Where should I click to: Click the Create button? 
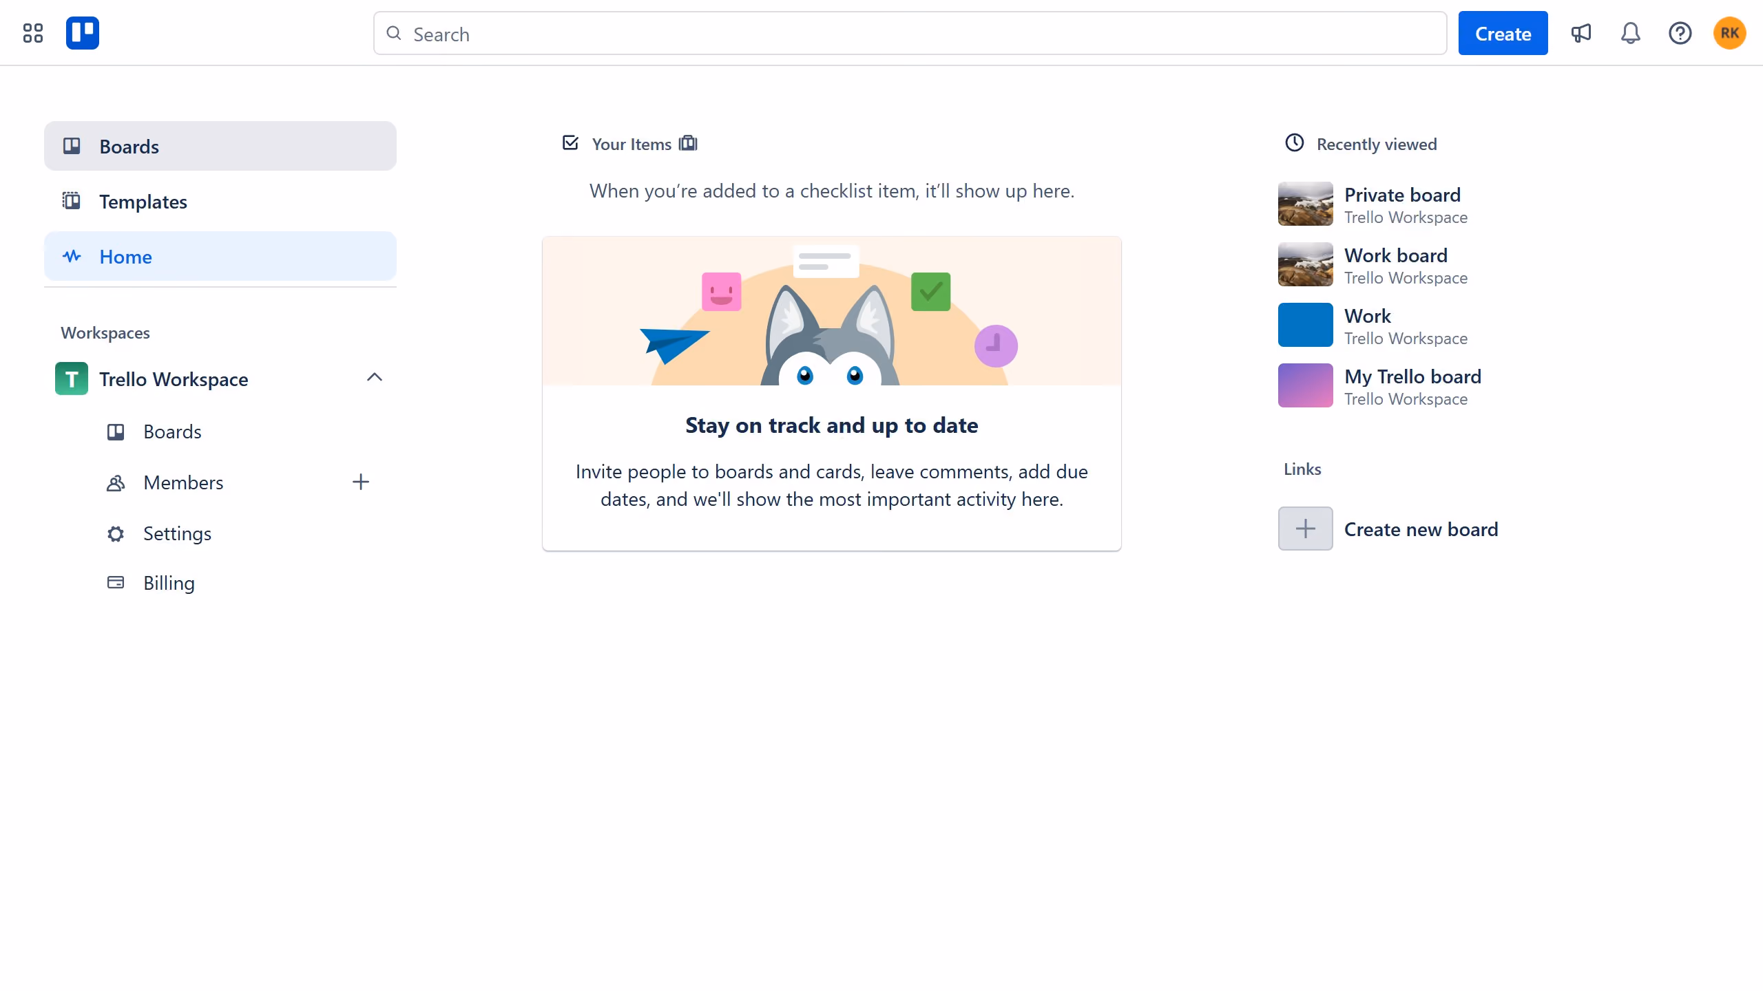click(1503, 33)
